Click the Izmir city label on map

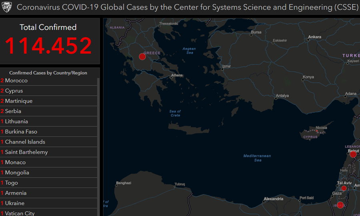coord(226,66)
